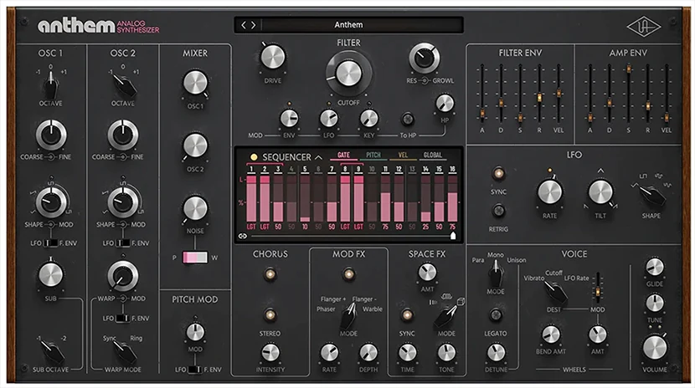Select sequencer step 11

pos(386,169)
